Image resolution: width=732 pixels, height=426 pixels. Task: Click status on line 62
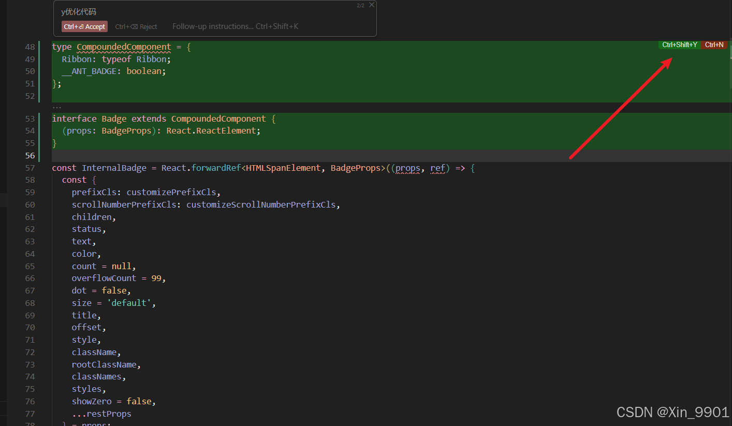[86, 229]
